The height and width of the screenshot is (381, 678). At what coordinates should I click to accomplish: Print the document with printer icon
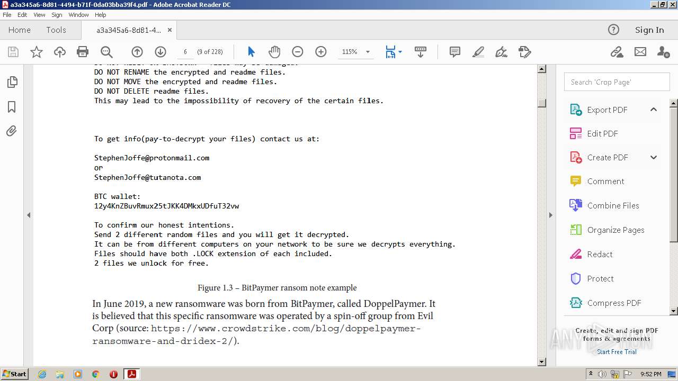point(83,52)
